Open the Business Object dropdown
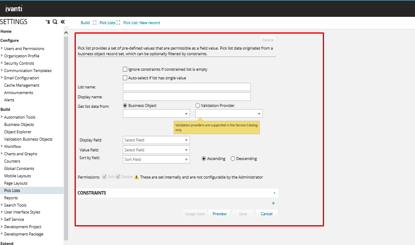Image resolution: width=415 pixels, height=245 pixels. click(156, 114)
